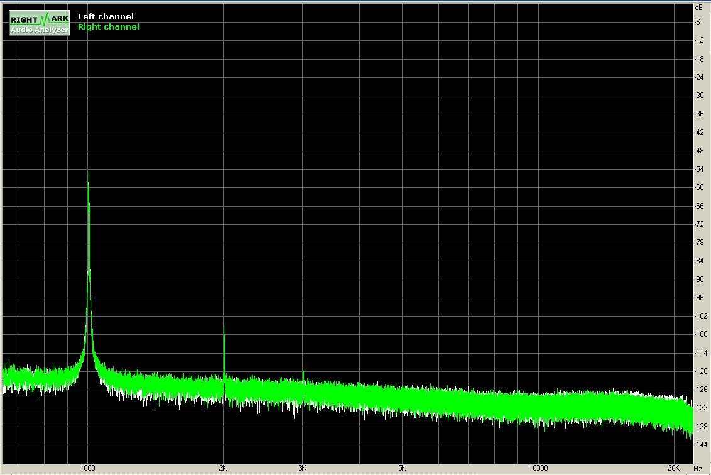Click the -18 dB scale value
The width and height of the screenshot is (711, 475).
coord(699,58)
